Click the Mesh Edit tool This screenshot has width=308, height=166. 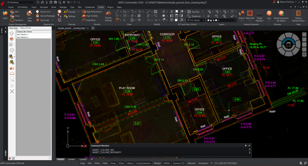250,15
